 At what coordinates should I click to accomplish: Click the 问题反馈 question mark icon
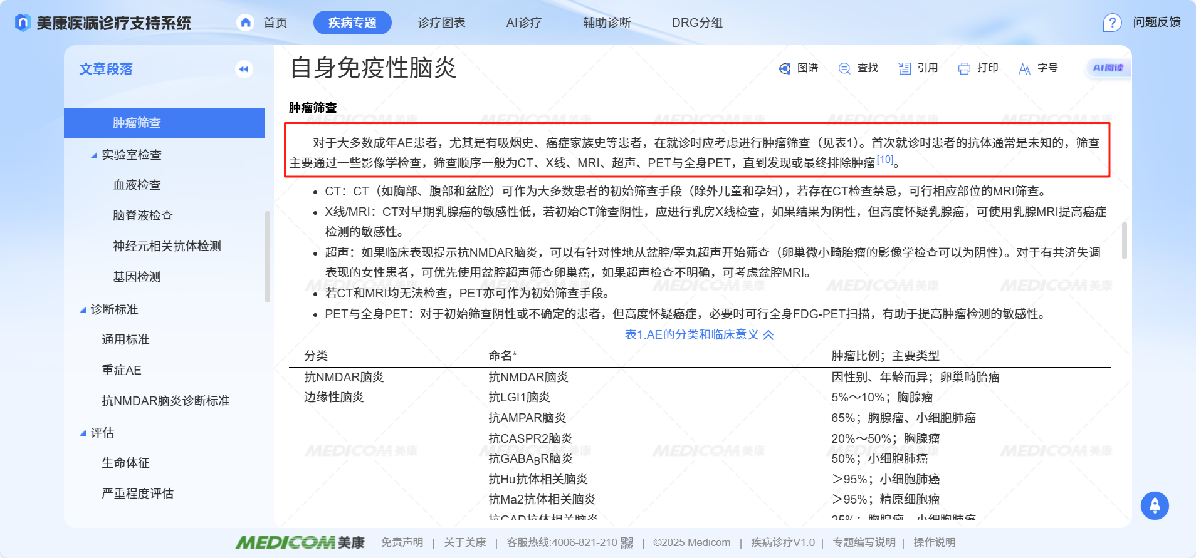pos(1111,23)
